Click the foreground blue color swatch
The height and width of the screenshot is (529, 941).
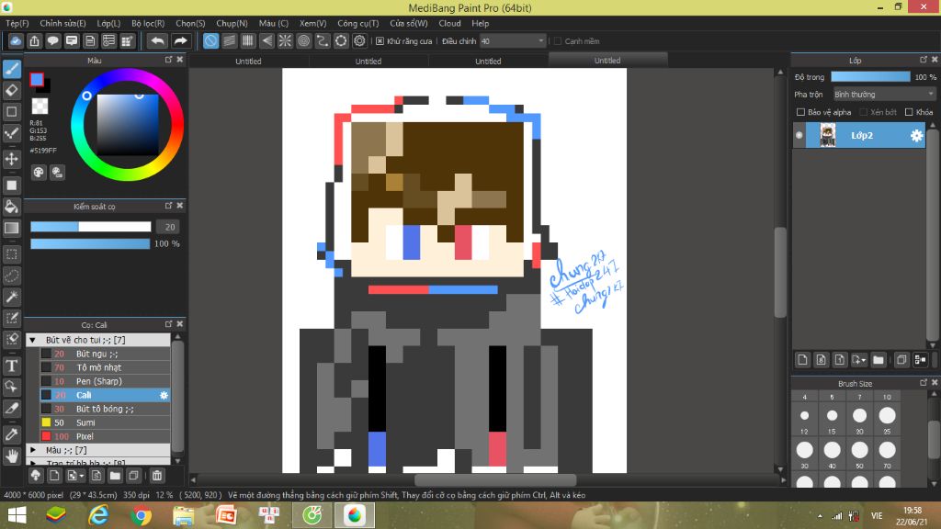(x=37, y=79)
